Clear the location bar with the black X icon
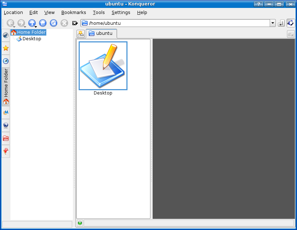 pyautogui.click(x=75, y=23)
